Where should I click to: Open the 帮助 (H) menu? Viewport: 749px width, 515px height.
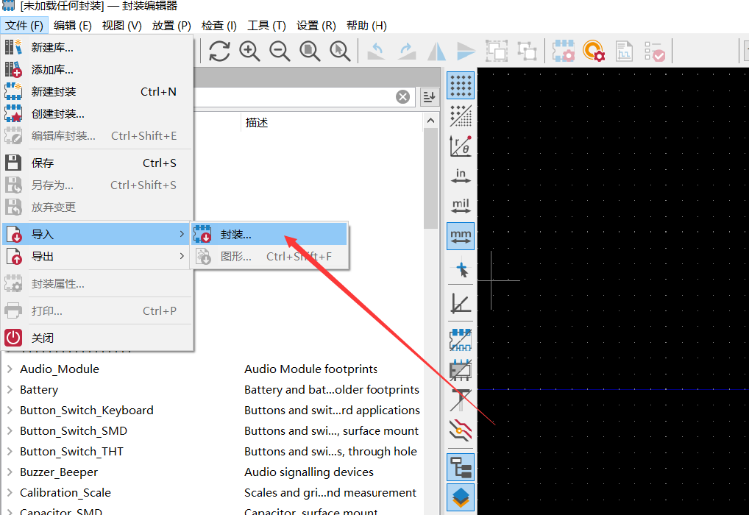click(366, 26)
